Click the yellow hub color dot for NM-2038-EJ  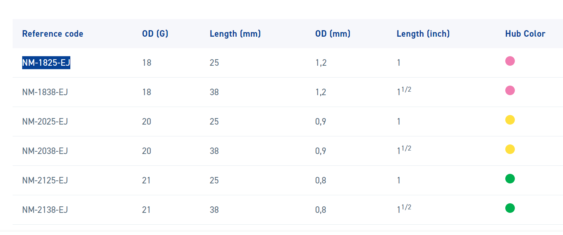click(510, 149)
